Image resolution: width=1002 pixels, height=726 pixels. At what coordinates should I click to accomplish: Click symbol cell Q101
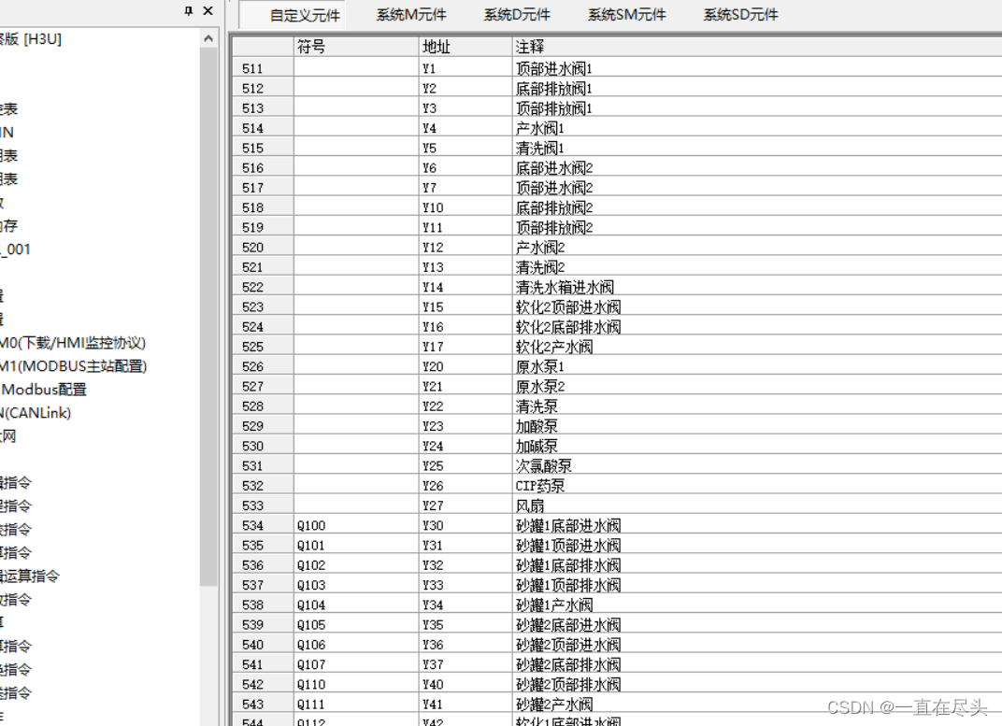356,545
